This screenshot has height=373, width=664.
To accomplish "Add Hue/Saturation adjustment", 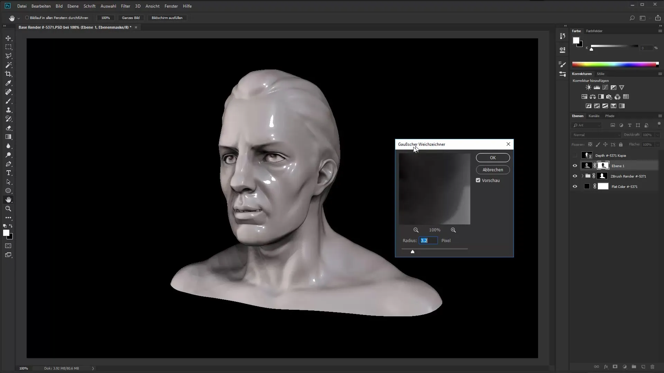I will [584, 97].
